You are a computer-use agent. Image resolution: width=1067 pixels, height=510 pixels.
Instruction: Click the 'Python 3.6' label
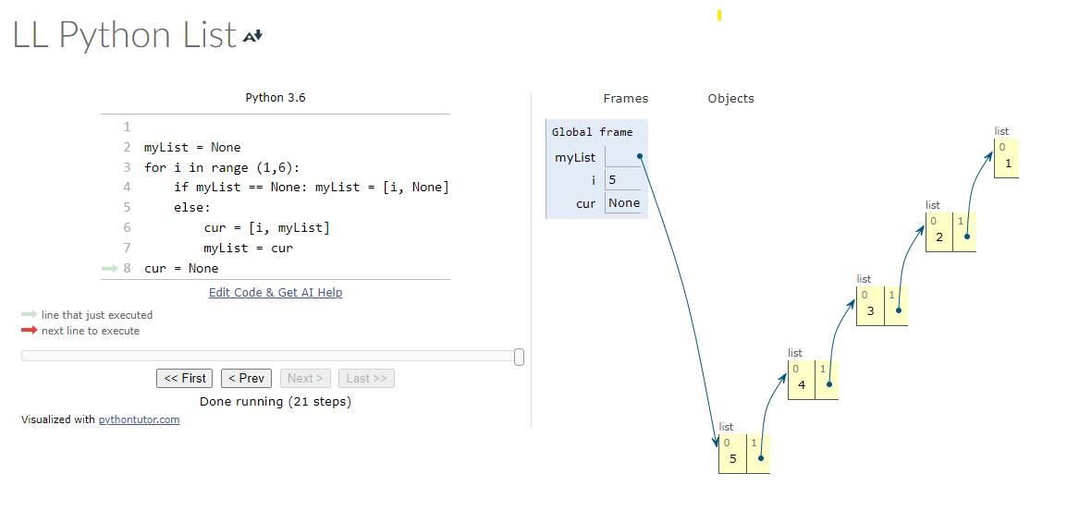276,98
